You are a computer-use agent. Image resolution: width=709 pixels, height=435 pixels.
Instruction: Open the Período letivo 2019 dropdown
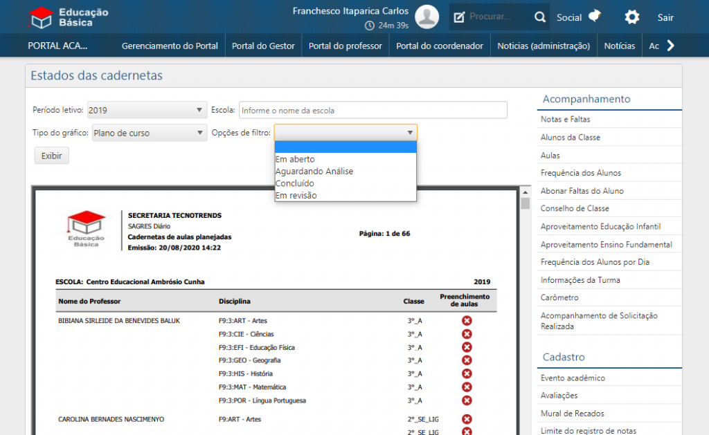(x=147, y=110)
